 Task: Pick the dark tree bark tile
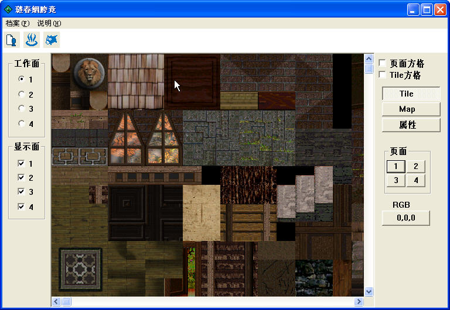(248, 185)
